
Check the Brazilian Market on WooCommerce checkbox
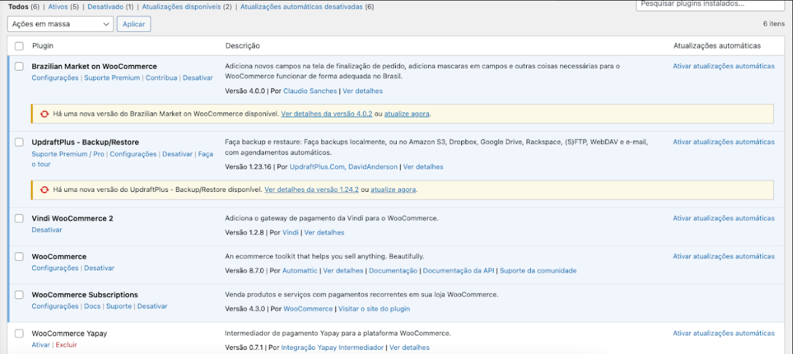tap(19, 66)
